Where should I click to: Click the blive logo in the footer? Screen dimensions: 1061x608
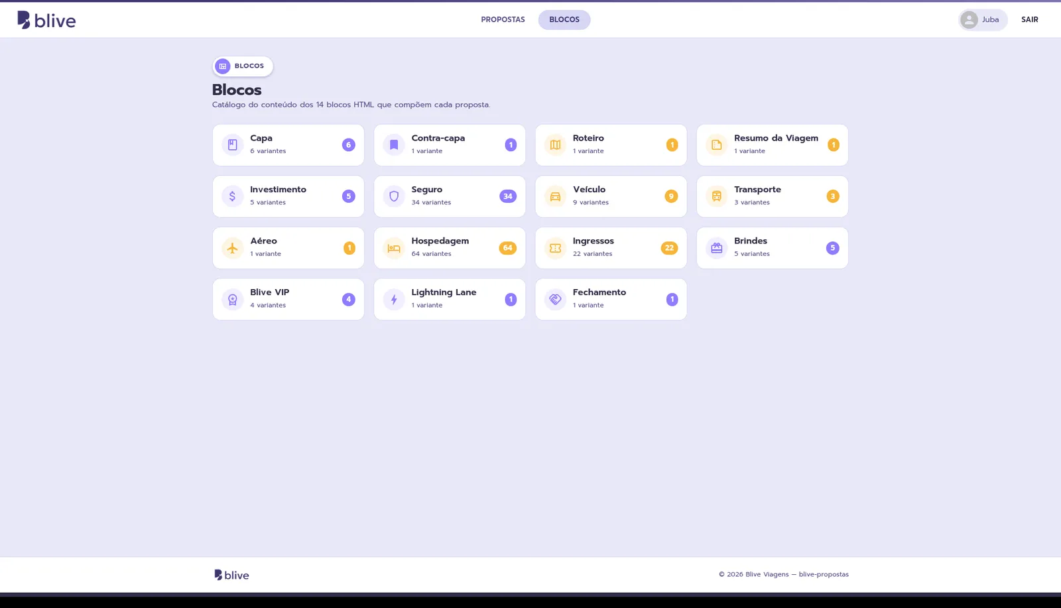point(231,575)
